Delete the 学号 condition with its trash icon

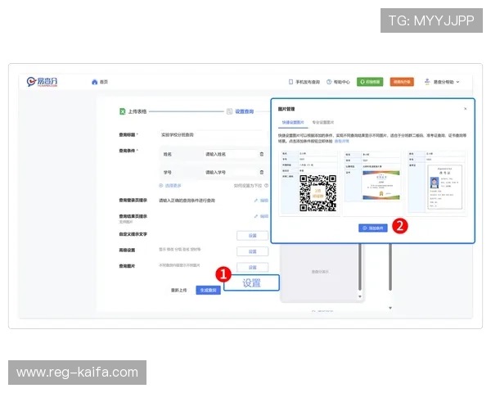coord(262,173)
